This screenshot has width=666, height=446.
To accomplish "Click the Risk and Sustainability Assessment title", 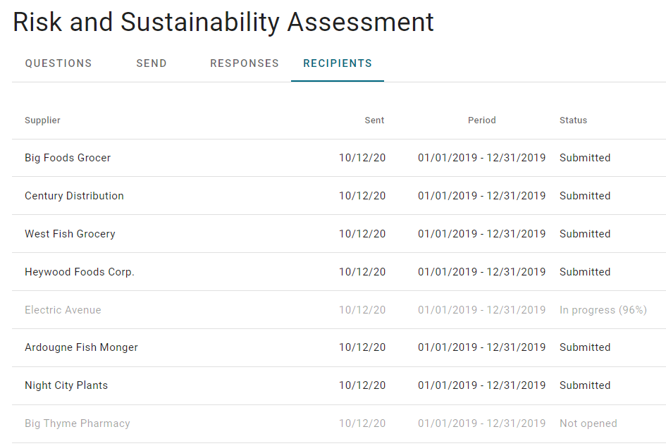I will pyautogui.click(x=223, y=22).
